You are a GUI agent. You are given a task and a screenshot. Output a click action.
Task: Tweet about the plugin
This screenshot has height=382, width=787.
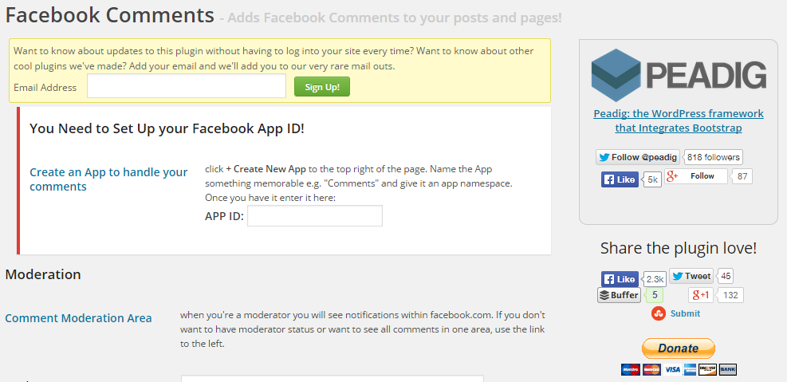pyautogui.click(x=691, y=276)
